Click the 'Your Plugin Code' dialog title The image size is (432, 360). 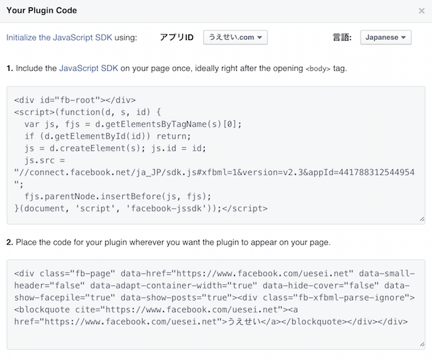pyautogui.click(x=42, y=11)
